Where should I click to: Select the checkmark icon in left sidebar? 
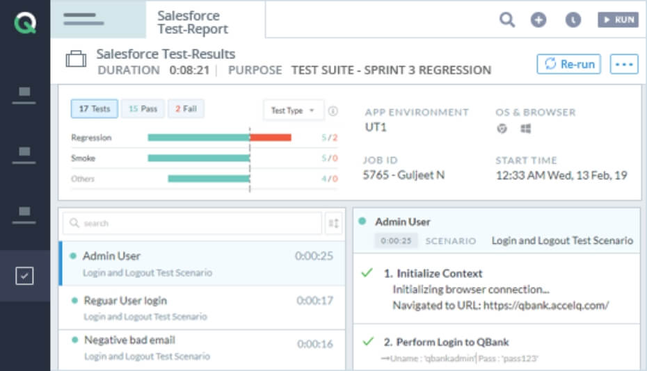pos(24,276)
